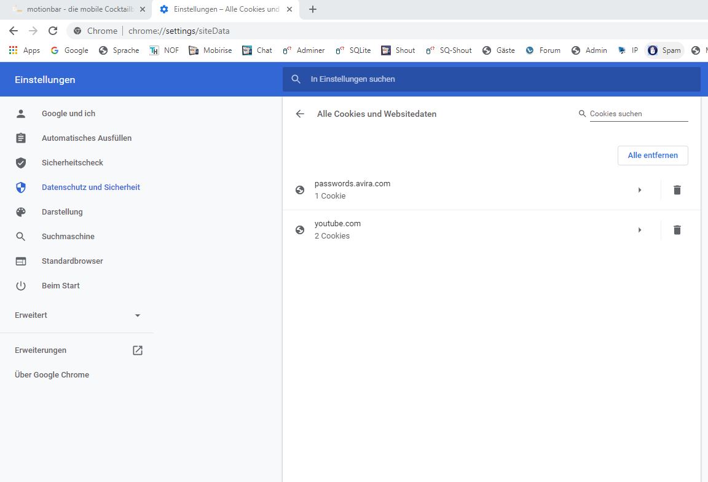The image size is (708, 482).
Task: Close the Einstellungen tab
Action: [289, 9]
